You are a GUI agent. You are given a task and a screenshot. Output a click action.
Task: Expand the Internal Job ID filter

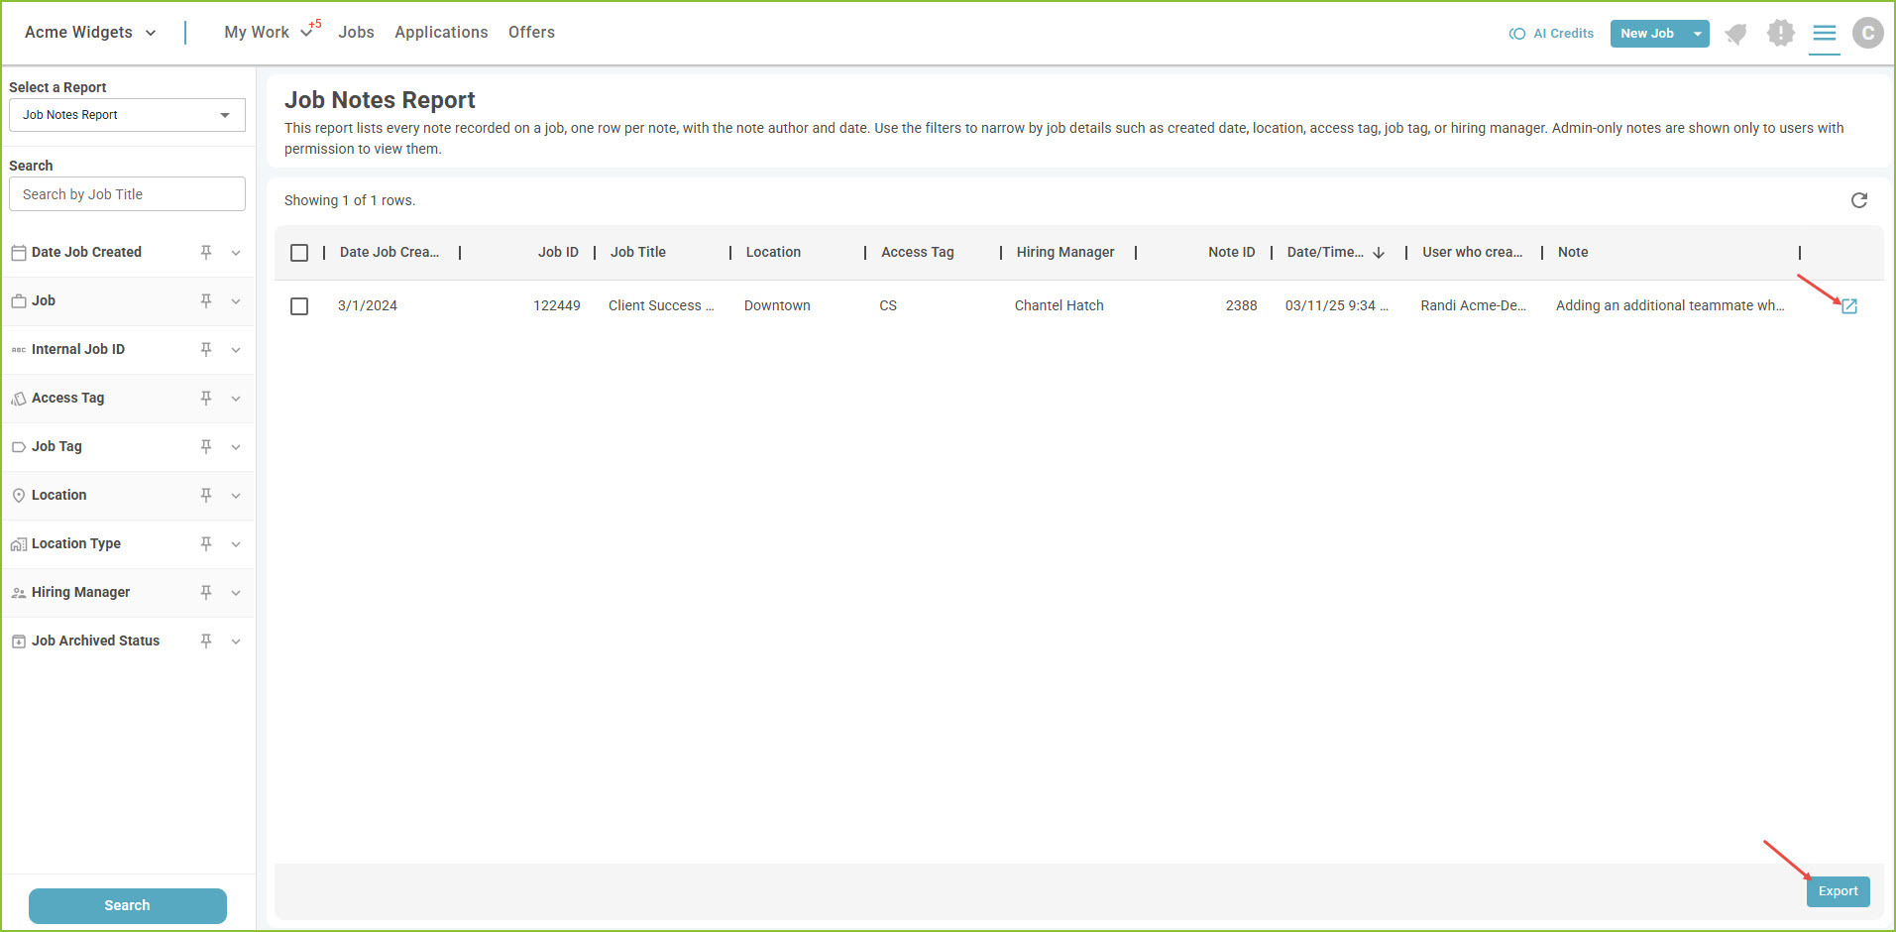[236, 350]
